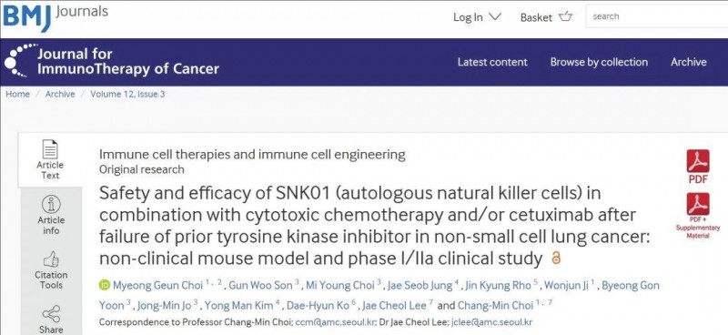Click the Home breadcrumb link
Screen dimensions: 728x335
[17, 95]
